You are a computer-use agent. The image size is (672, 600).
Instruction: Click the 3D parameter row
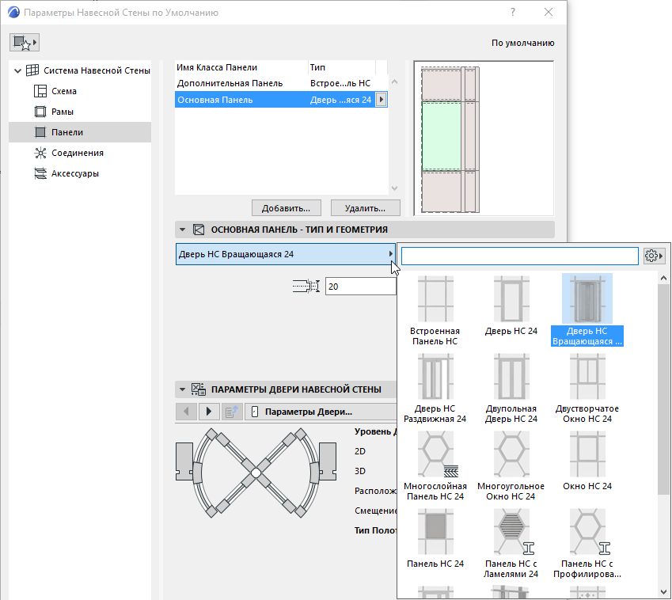(x=360, y=471)
